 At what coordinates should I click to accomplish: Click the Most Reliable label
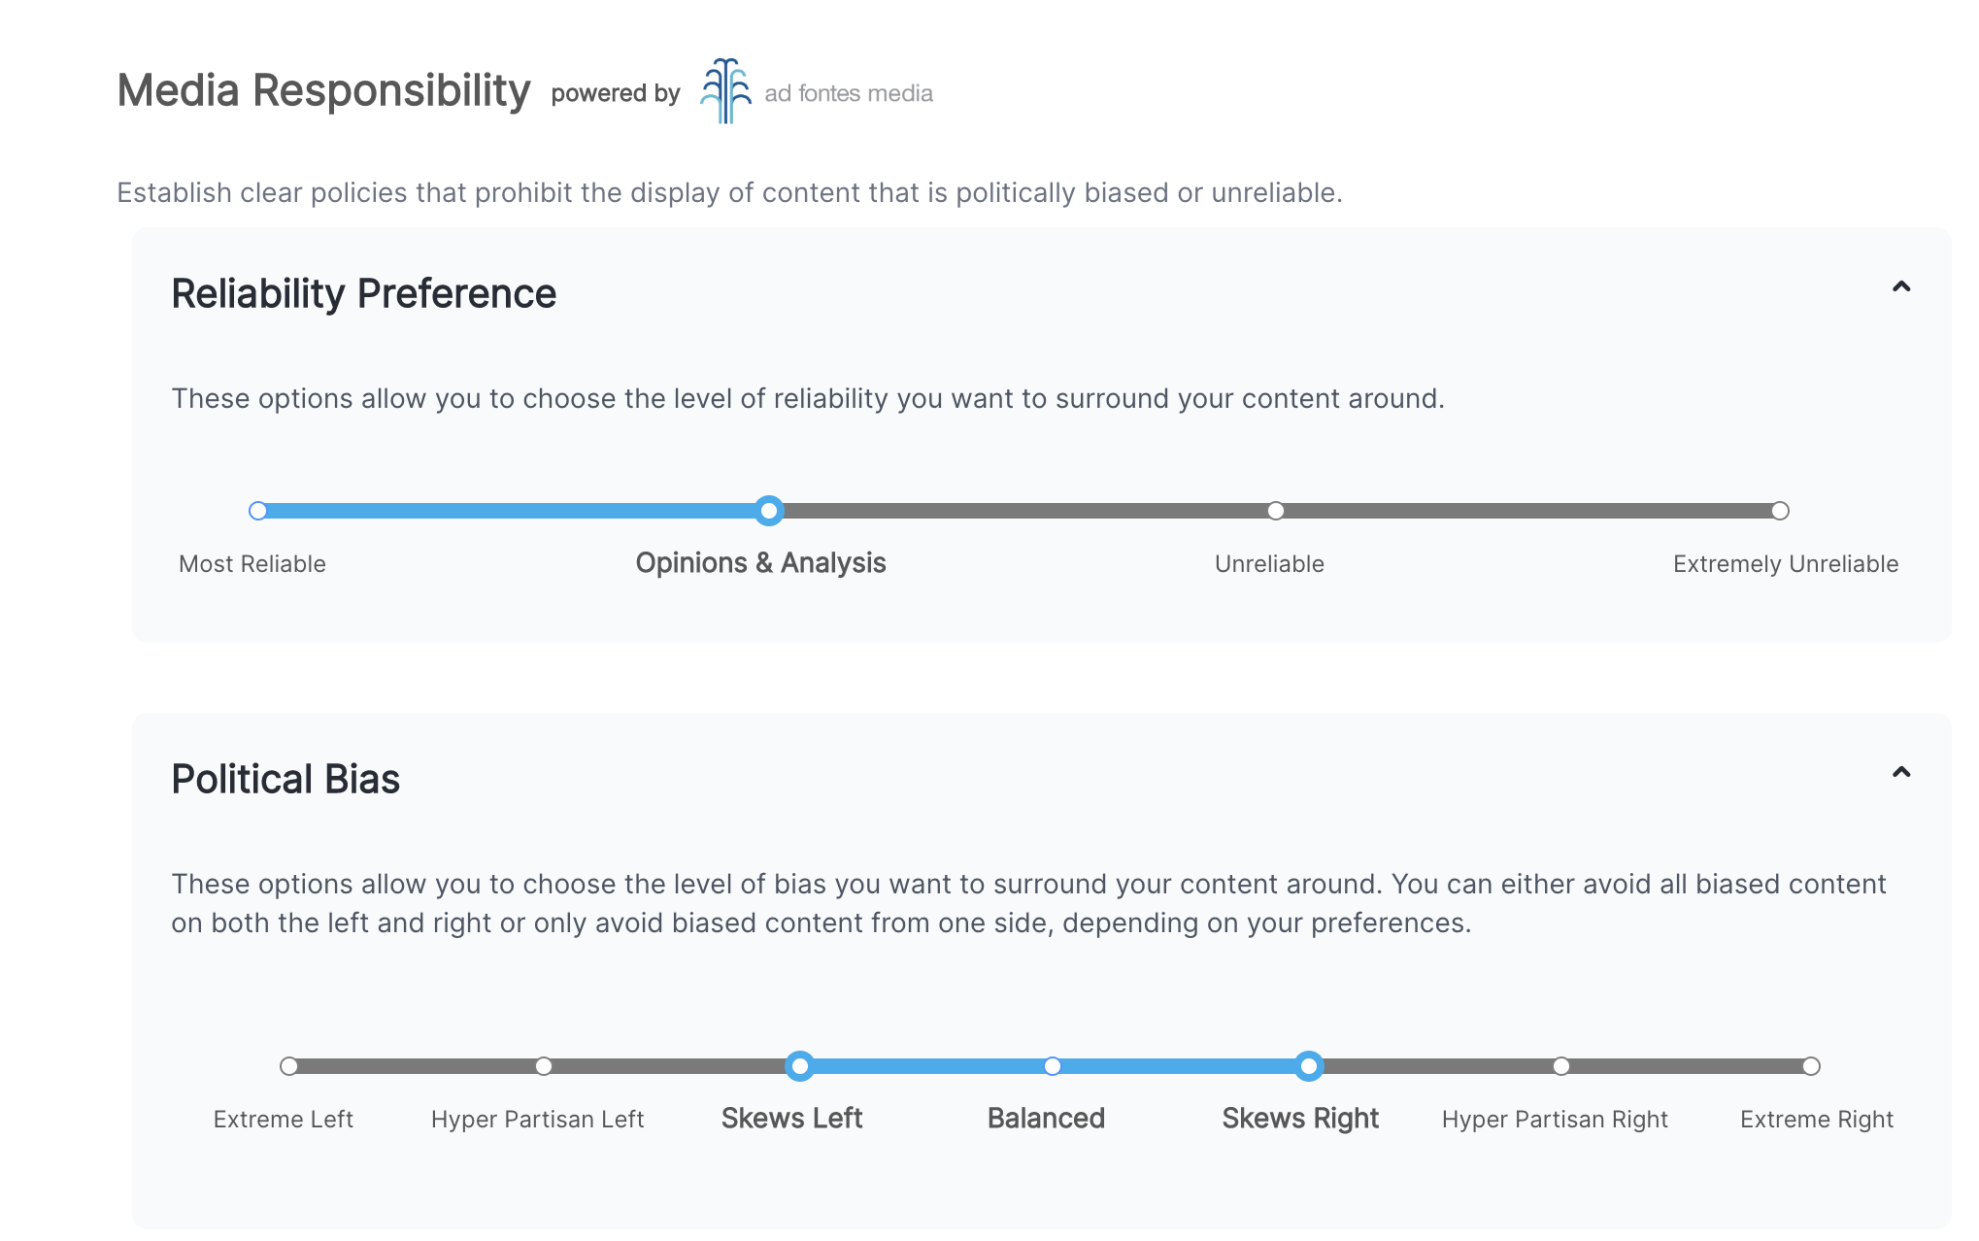[x=252, y=564]
